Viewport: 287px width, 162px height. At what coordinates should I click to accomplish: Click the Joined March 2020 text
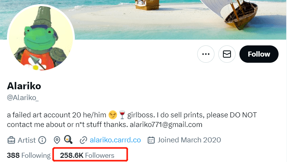189,140
